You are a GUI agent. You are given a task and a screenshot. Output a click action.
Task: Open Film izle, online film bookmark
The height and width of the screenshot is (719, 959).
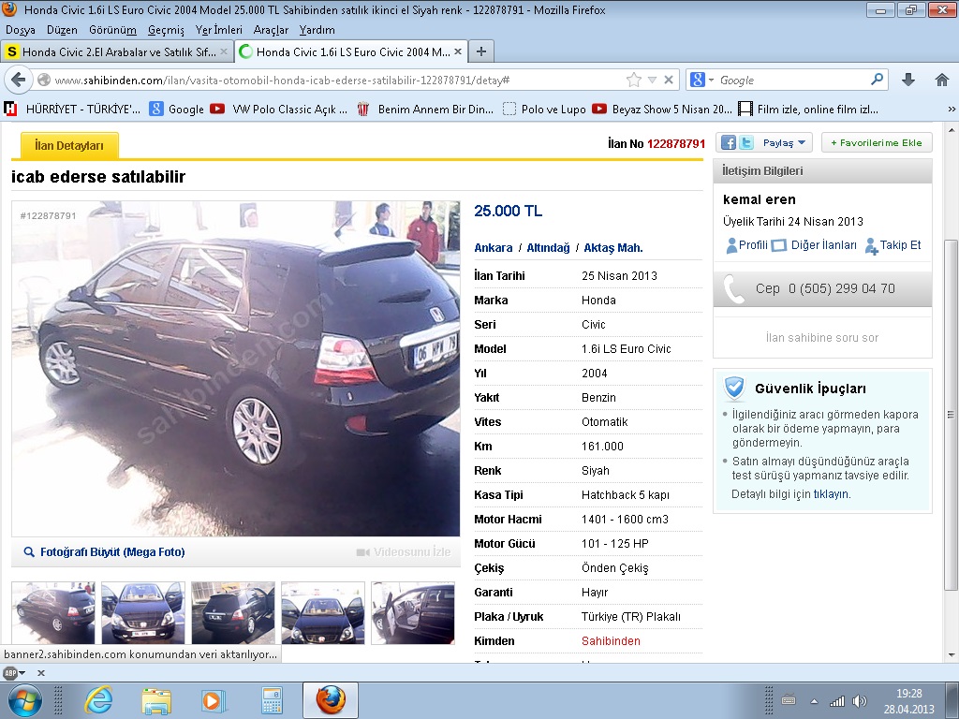pos(808,110)
